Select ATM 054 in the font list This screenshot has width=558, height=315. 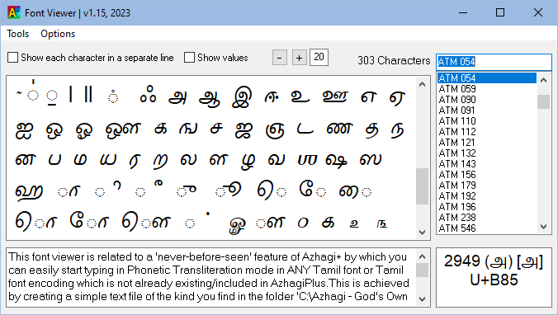tap(487, 78)
